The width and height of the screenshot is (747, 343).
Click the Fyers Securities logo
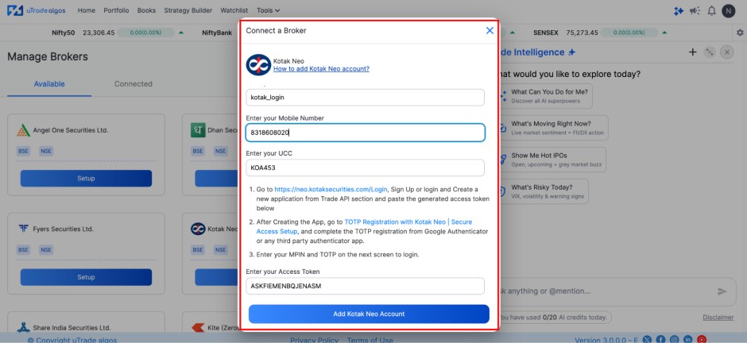23,229
